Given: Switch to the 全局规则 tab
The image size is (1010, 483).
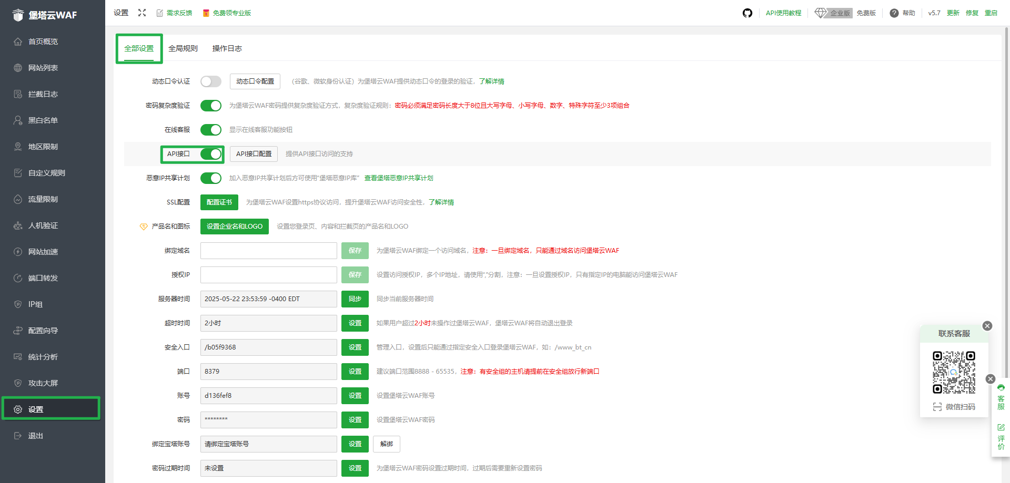Looking at the screenshot, I should (183, 48).
